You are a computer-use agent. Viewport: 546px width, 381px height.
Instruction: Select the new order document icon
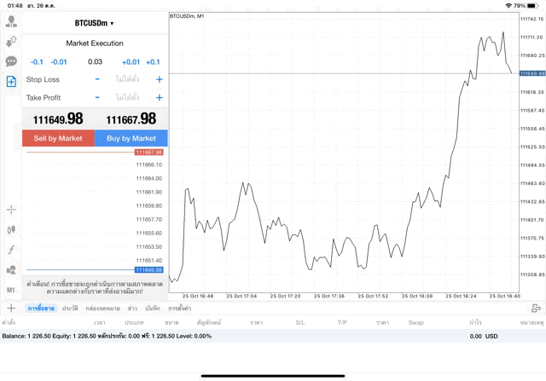pyautogui.click(x=11, y=81)
